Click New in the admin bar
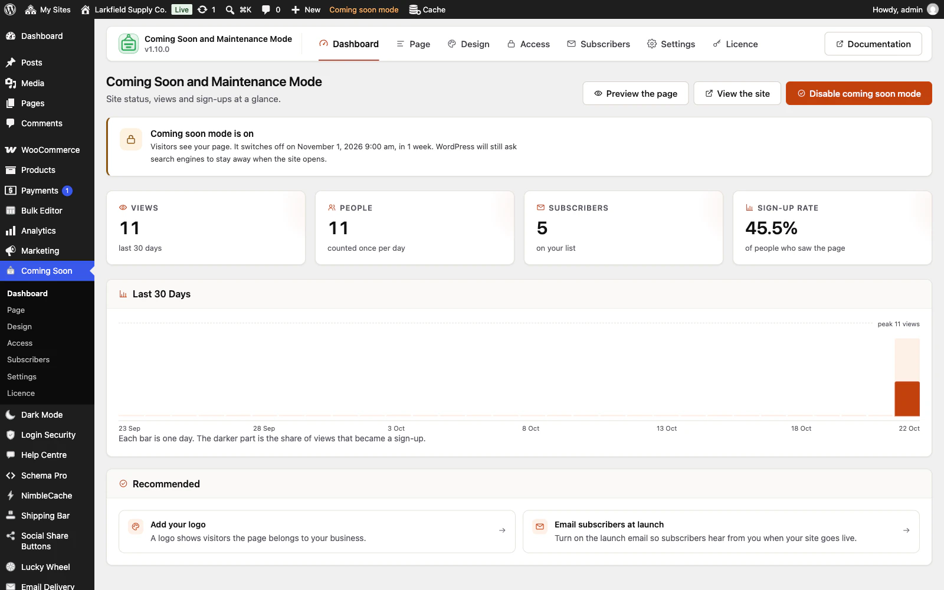Viewport: 944px width, 590px height. coord(306,9)
